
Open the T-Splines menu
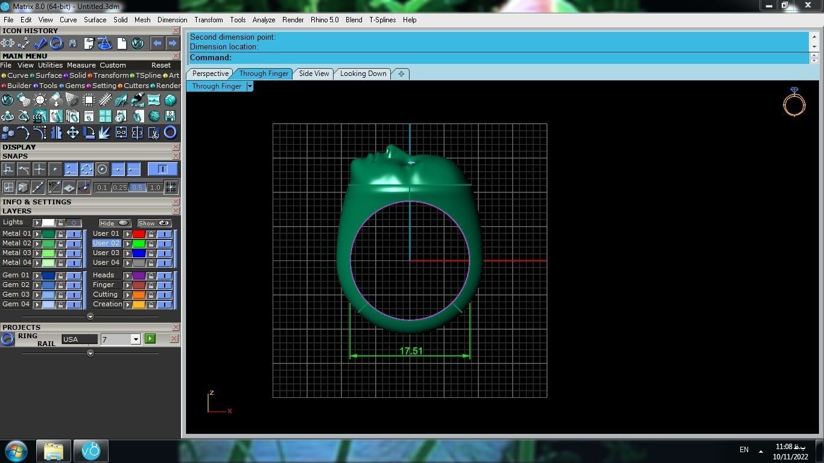[x=382, y=20]
